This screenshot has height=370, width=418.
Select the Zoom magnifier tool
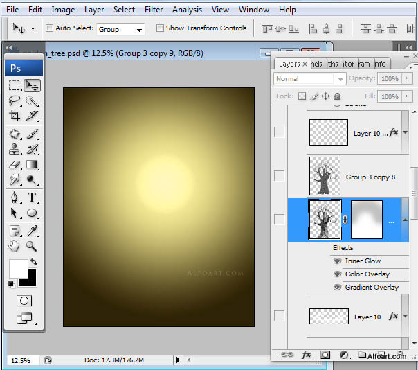pos(32,245)
